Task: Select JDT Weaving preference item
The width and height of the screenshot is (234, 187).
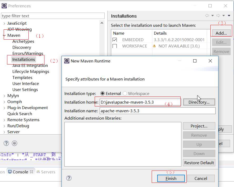Action: coord(19,29)
